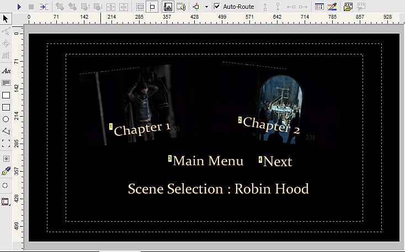Image resolution: width=405 pixels, height=252 pixels.
Task: Click the second ungroup-objects icon in toolbar
Action: point(72,7)
